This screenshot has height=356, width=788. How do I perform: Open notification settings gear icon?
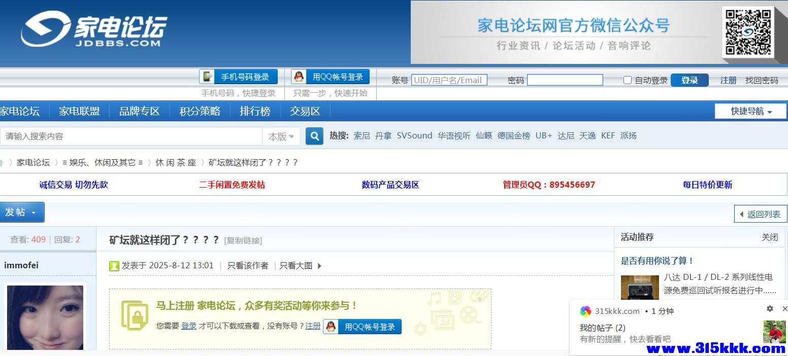770,308
